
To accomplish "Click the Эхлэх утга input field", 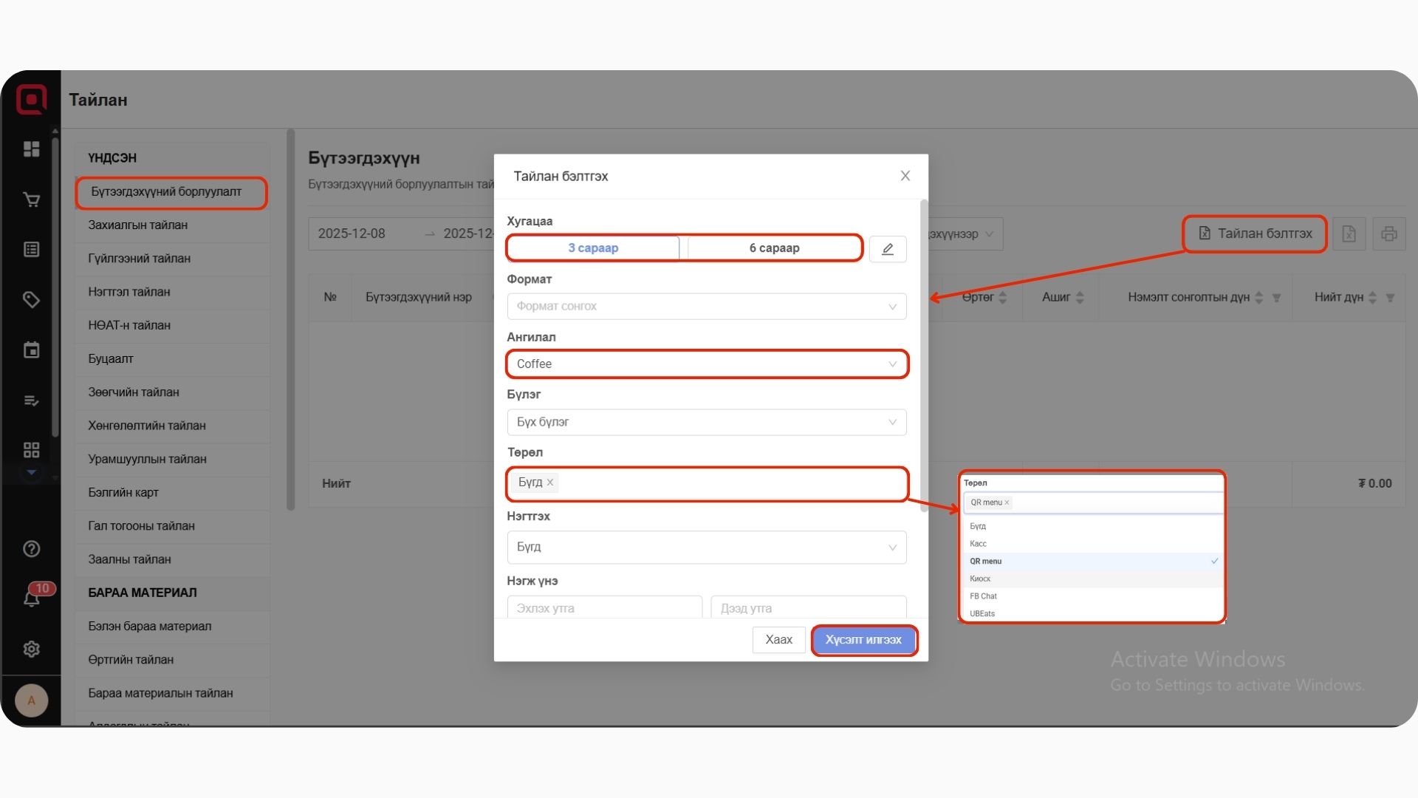I will click(603, 608).
